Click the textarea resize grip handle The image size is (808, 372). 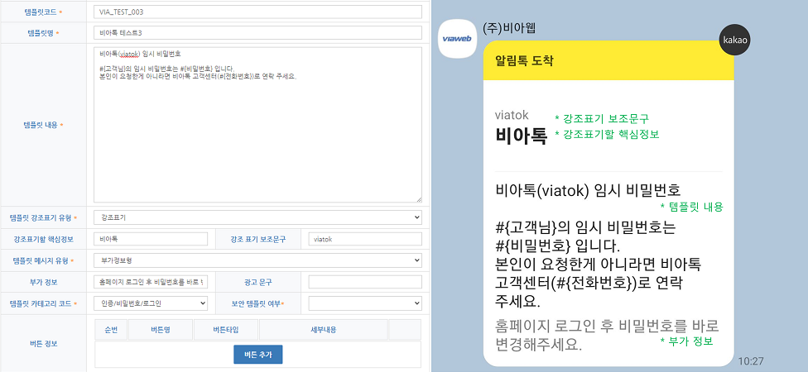[418, 198]
